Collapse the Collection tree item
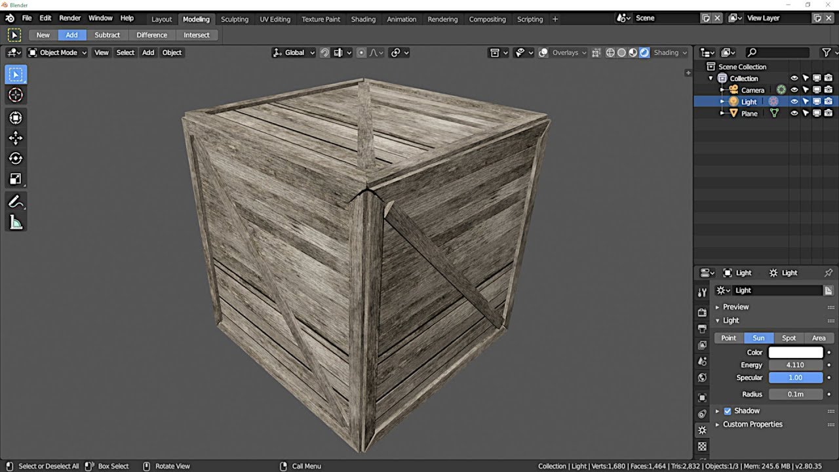 pyautogui.click(x=711, y=79)
